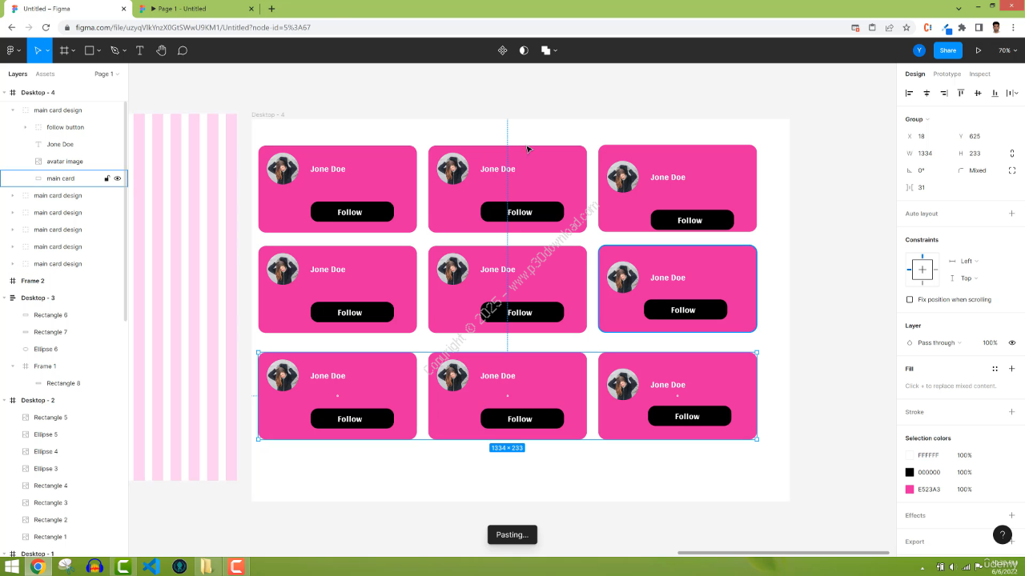Image resolution: width=1025 pixels, height=576 pixels.
Task: Select the Text tool in toolbar
Action: pos(139,50)
